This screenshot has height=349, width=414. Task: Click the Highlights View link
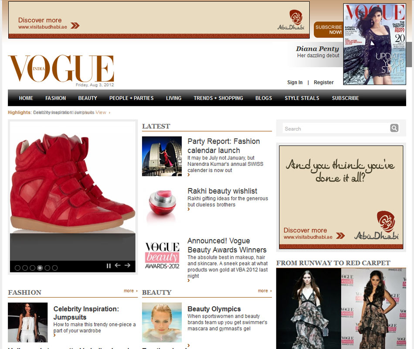[x=102, y=113]
